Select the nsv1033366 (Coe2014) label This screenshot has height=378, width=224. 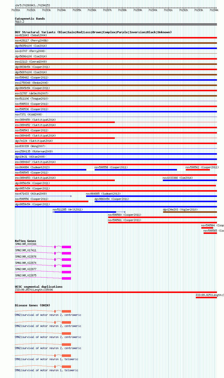coord(178,178)
